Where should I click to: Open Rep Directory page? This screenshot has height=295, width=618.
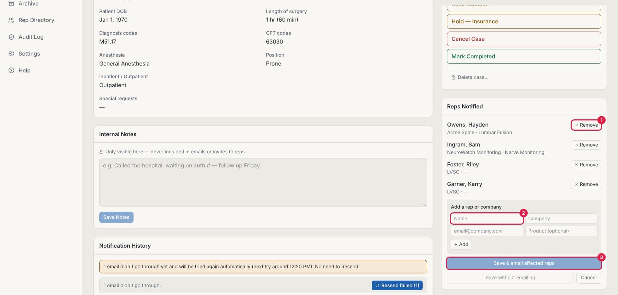36,20
